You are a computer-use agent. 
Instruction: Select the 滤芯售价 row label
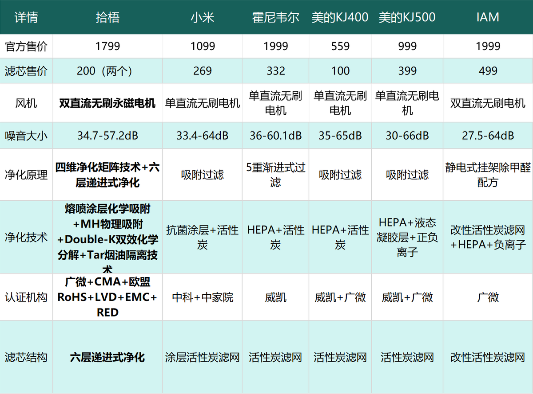(26, 71)
